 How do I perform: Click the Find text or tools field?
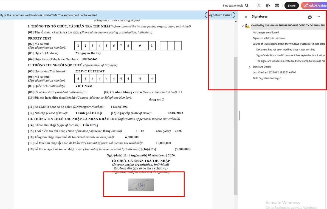point(233,5)
